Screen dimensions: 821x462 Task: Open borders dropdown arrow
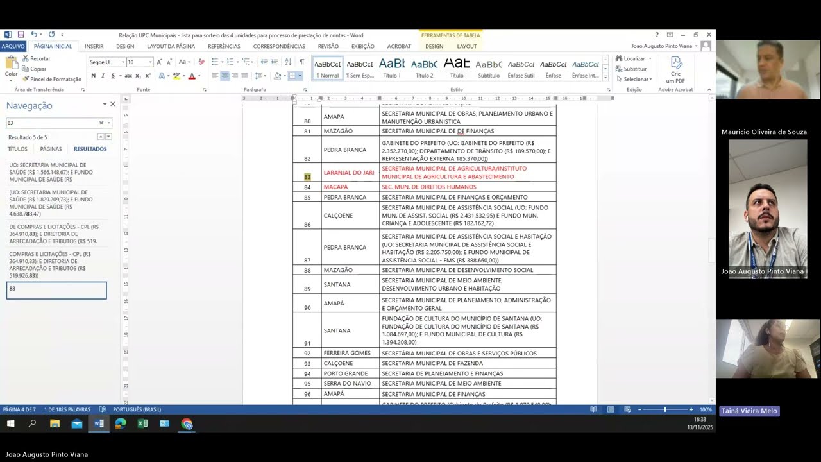point(300,76)
